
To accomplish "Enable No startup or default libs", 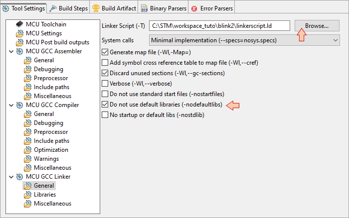I will click(x=105, y=115).
